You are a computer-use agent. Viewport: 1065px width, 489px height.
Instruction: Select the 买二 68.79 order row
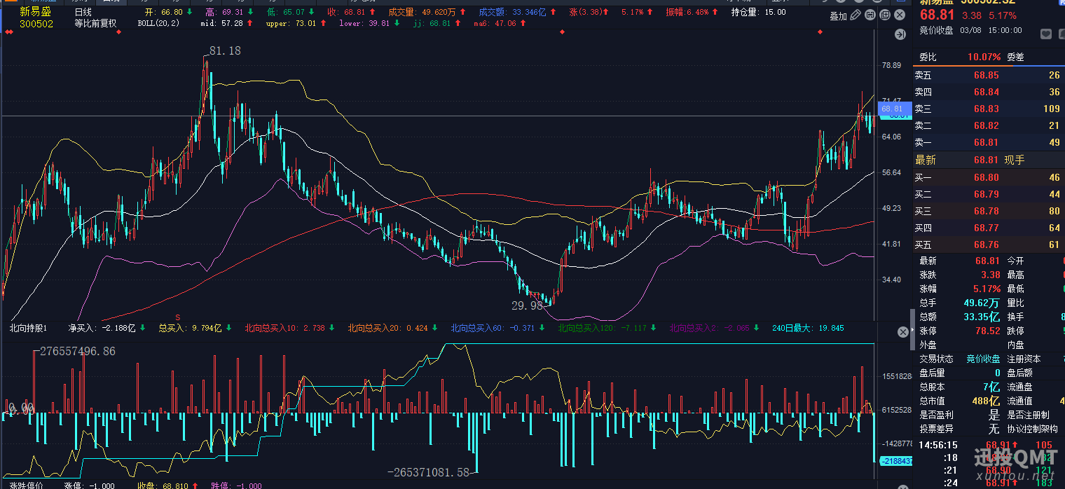click(988, 194)
